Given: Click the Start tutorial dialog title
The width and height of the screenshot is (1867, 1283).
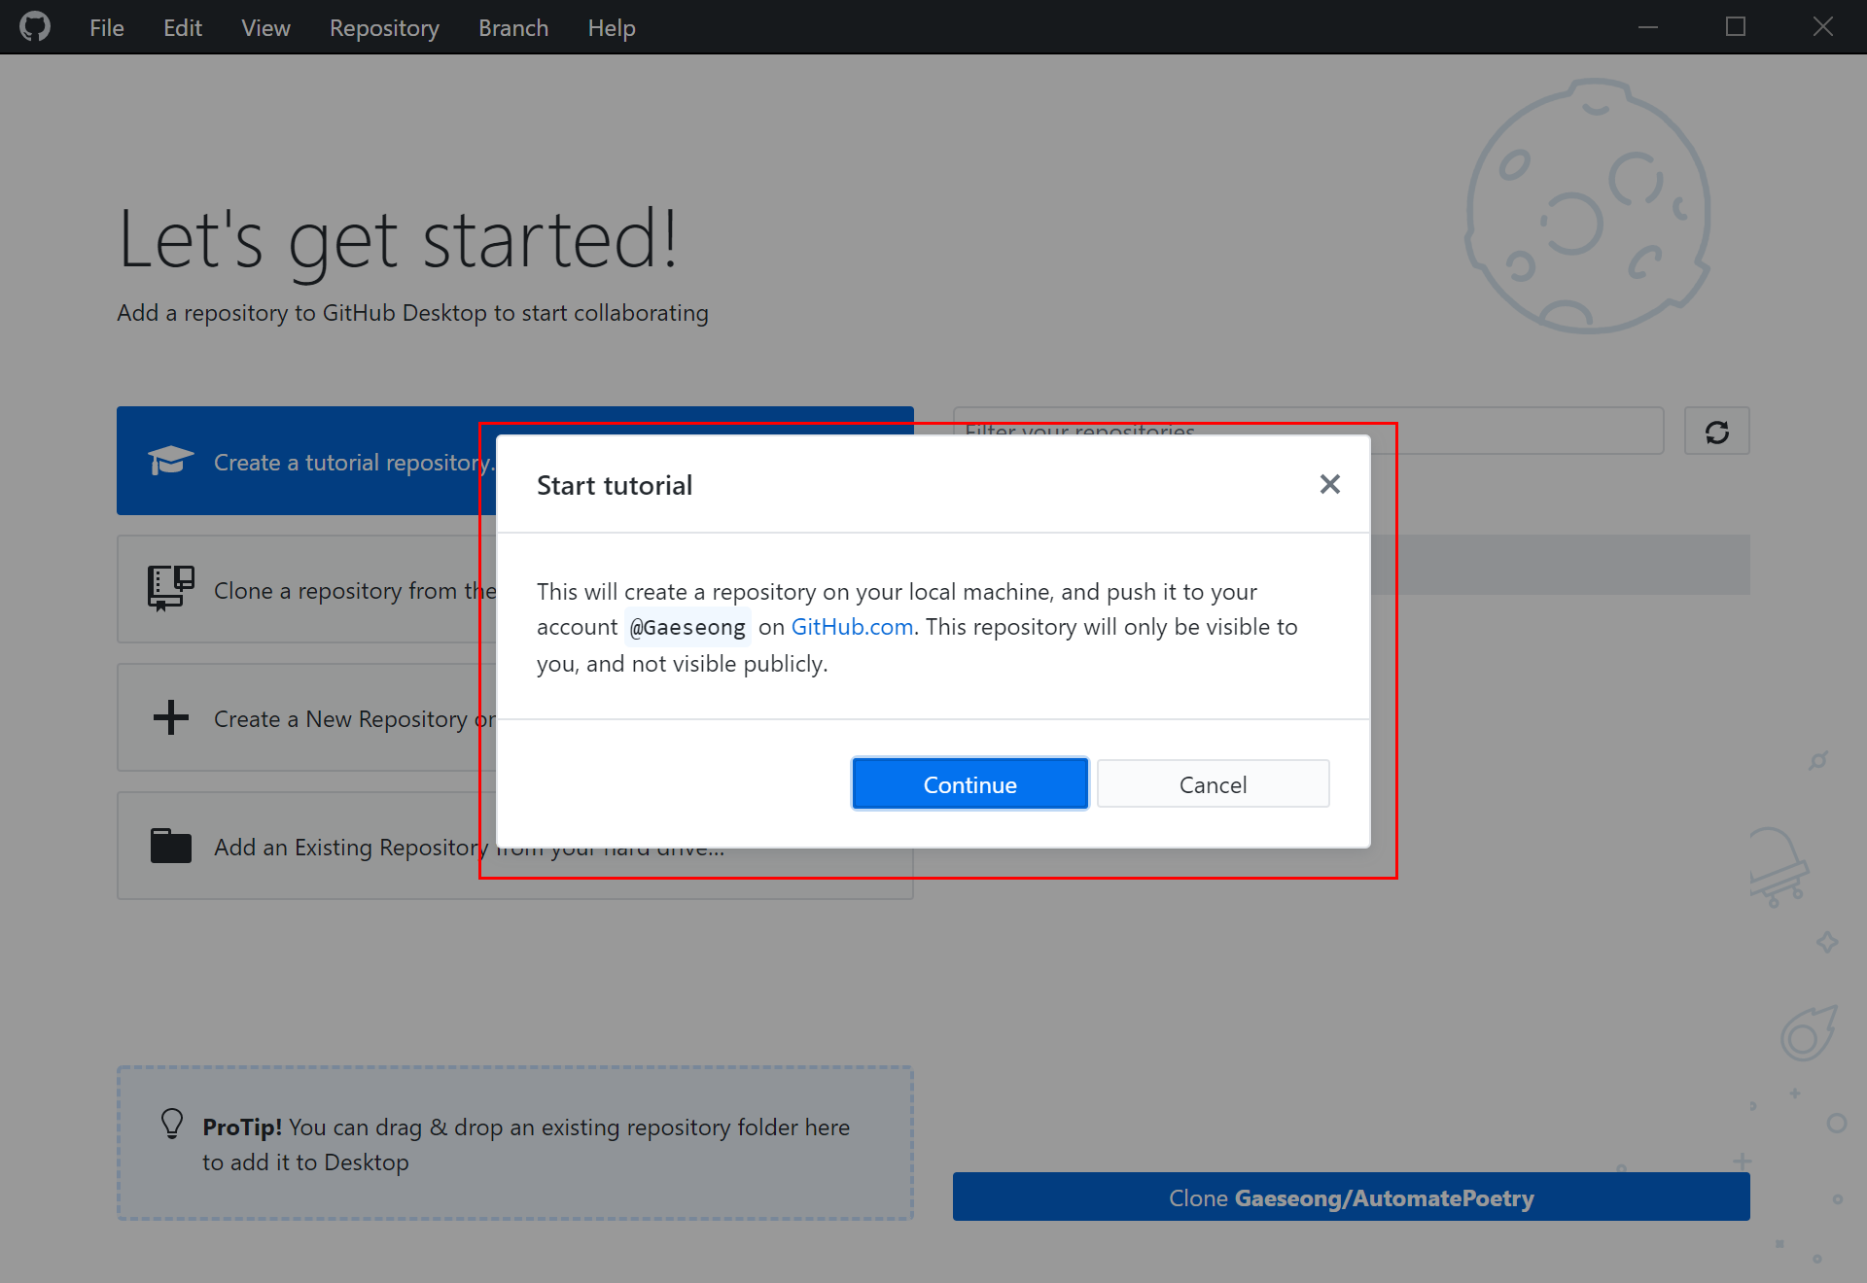Looking at the screenshot, I should point(615,485).
